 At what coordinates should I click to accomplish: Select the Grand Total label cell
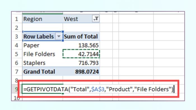point(43,71)
